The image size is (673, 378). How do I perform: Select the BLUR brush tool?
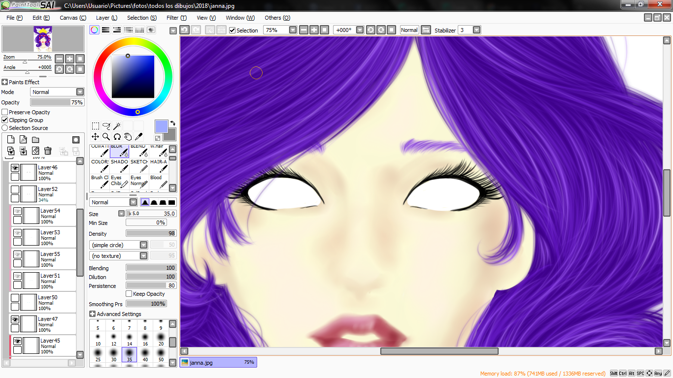click(x=119, y=151)
